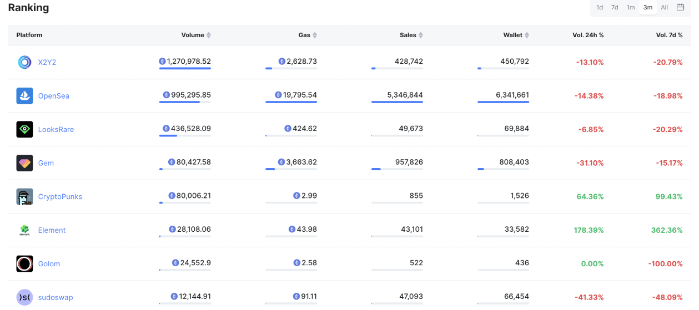Viewport: 699px width, 310px height.
Task: Click the OpenSea wallet progress bar
Action: [x=503, y=102]
